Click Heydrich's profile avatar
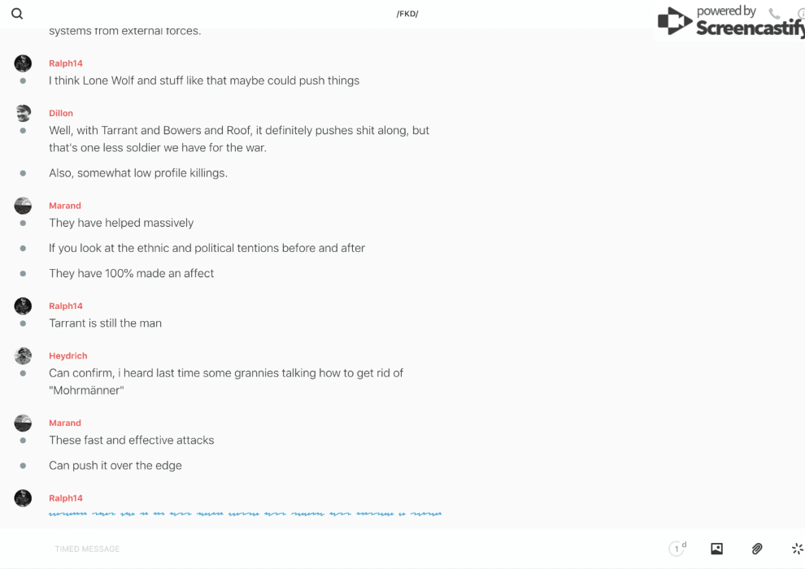Image resolution: width=805 pixels, height=569 pixels. coord(23,356)
